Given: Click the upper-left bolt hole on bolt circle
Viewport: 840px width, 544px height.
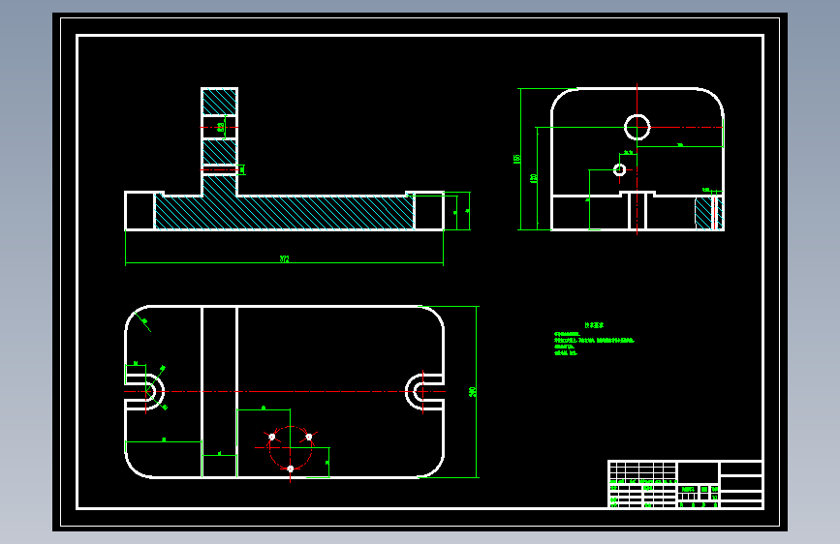Looking at the screenshot, I should [271, 437].
